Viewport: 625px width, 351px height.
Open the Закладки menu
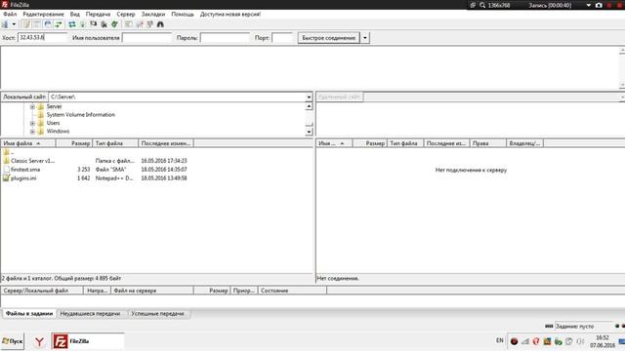153,14
